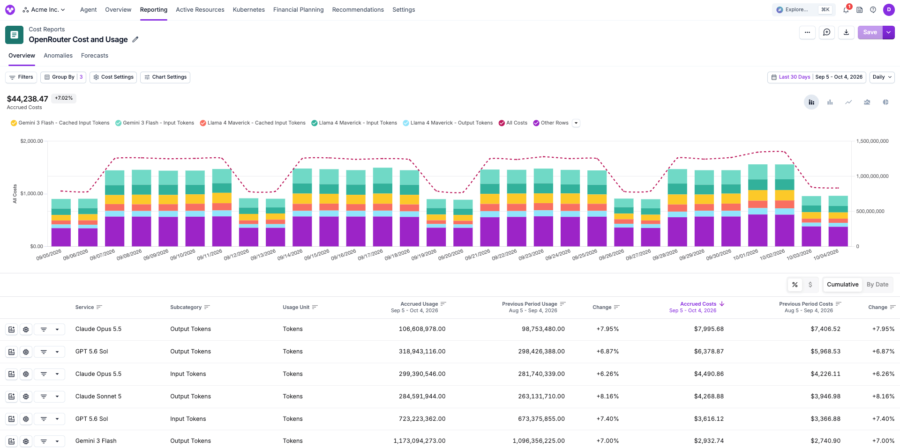Expand the Acme Inc. workspace switcher

[x=44, y=10]
